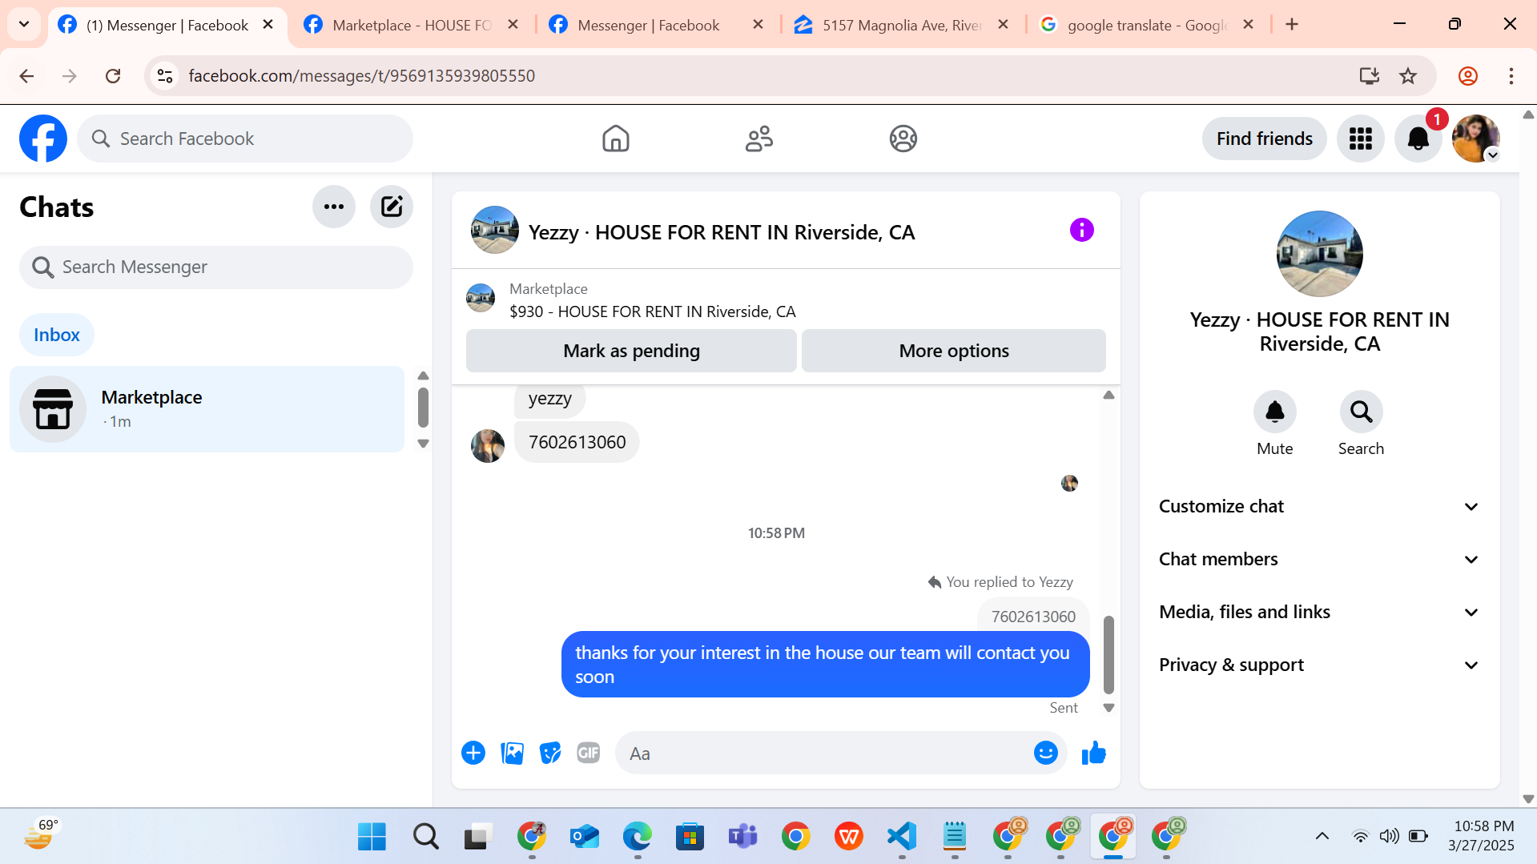Open the clock and date in system tray

pos(1483,836)
